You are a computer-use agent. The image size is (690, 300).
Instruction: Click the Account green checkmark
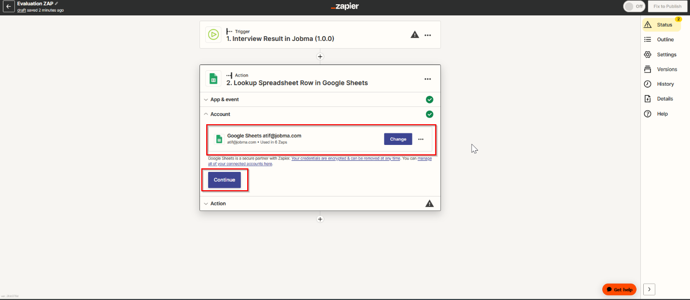[x=429, y=115]
